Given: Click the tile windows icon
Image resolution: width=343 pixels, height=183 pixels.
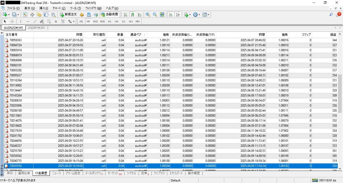Looking at the screenshot, I should (x=162, y=15).
